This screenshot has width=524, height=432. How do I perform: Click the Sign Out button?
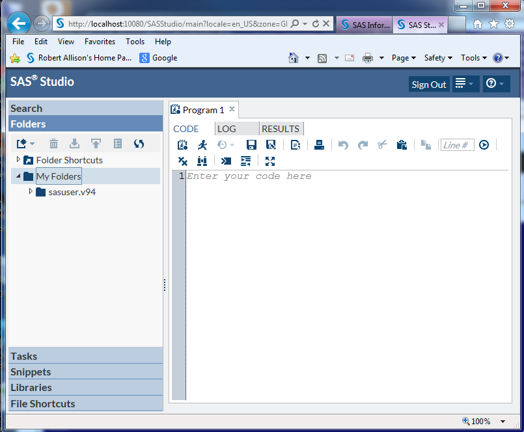coord(429,85)
